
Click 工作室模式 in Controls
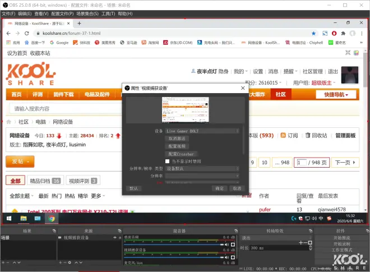pos(341,250)
